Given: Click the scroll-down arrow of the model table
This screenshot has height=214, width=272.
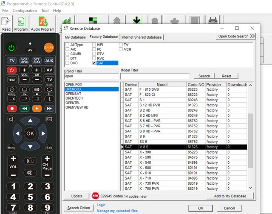Looking at the screenshot, I should click(x=250, y=188).
